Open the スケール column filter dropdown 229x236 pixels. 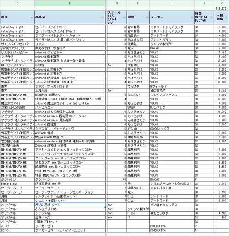coord(124,17)
